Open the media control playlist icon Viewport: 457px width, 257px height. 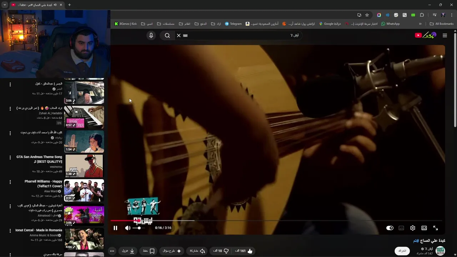click(435, 15)
